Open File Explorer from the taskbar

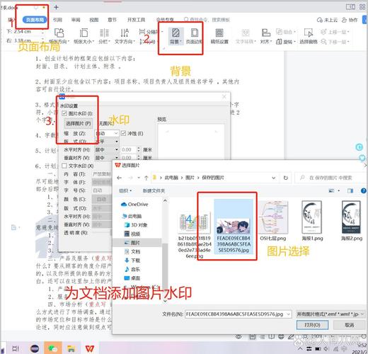pyautogui.click(x=71, y=348)
